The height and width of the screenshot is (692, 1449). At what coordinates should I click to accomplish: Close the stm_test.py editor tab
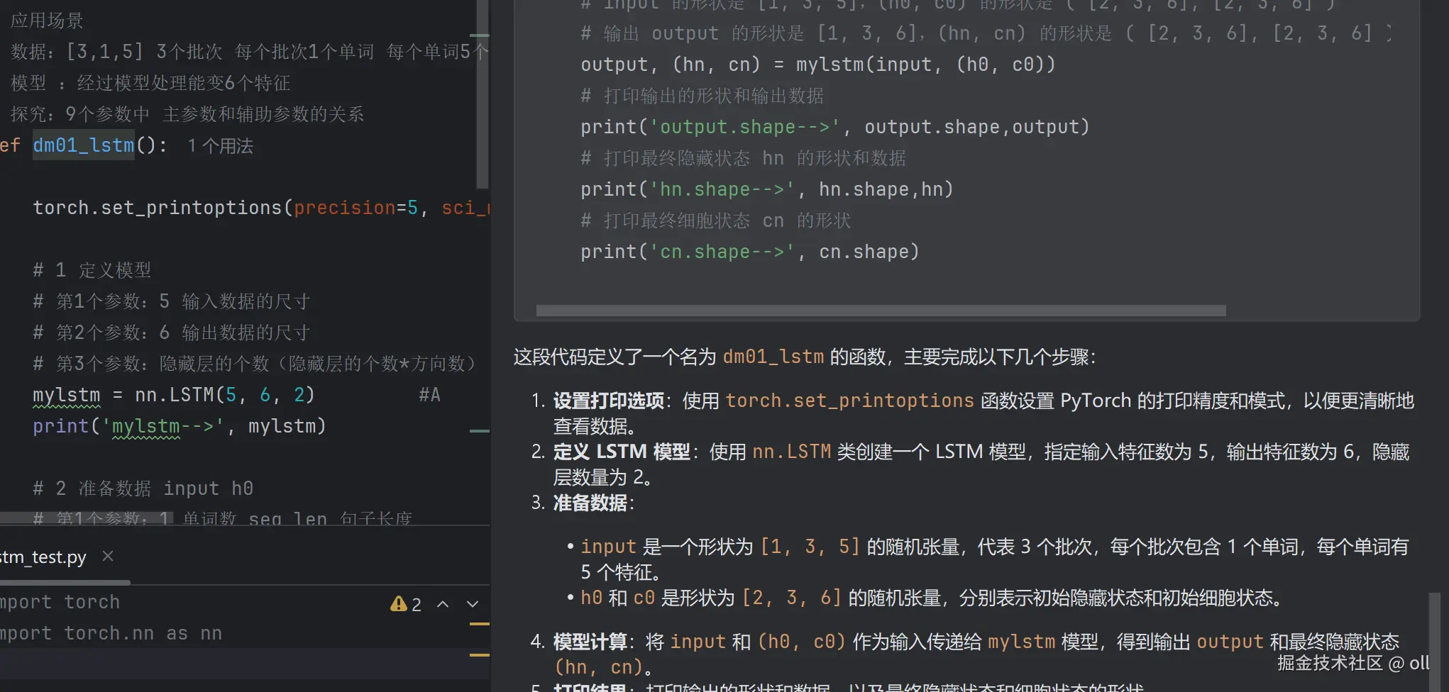[108, 557]
